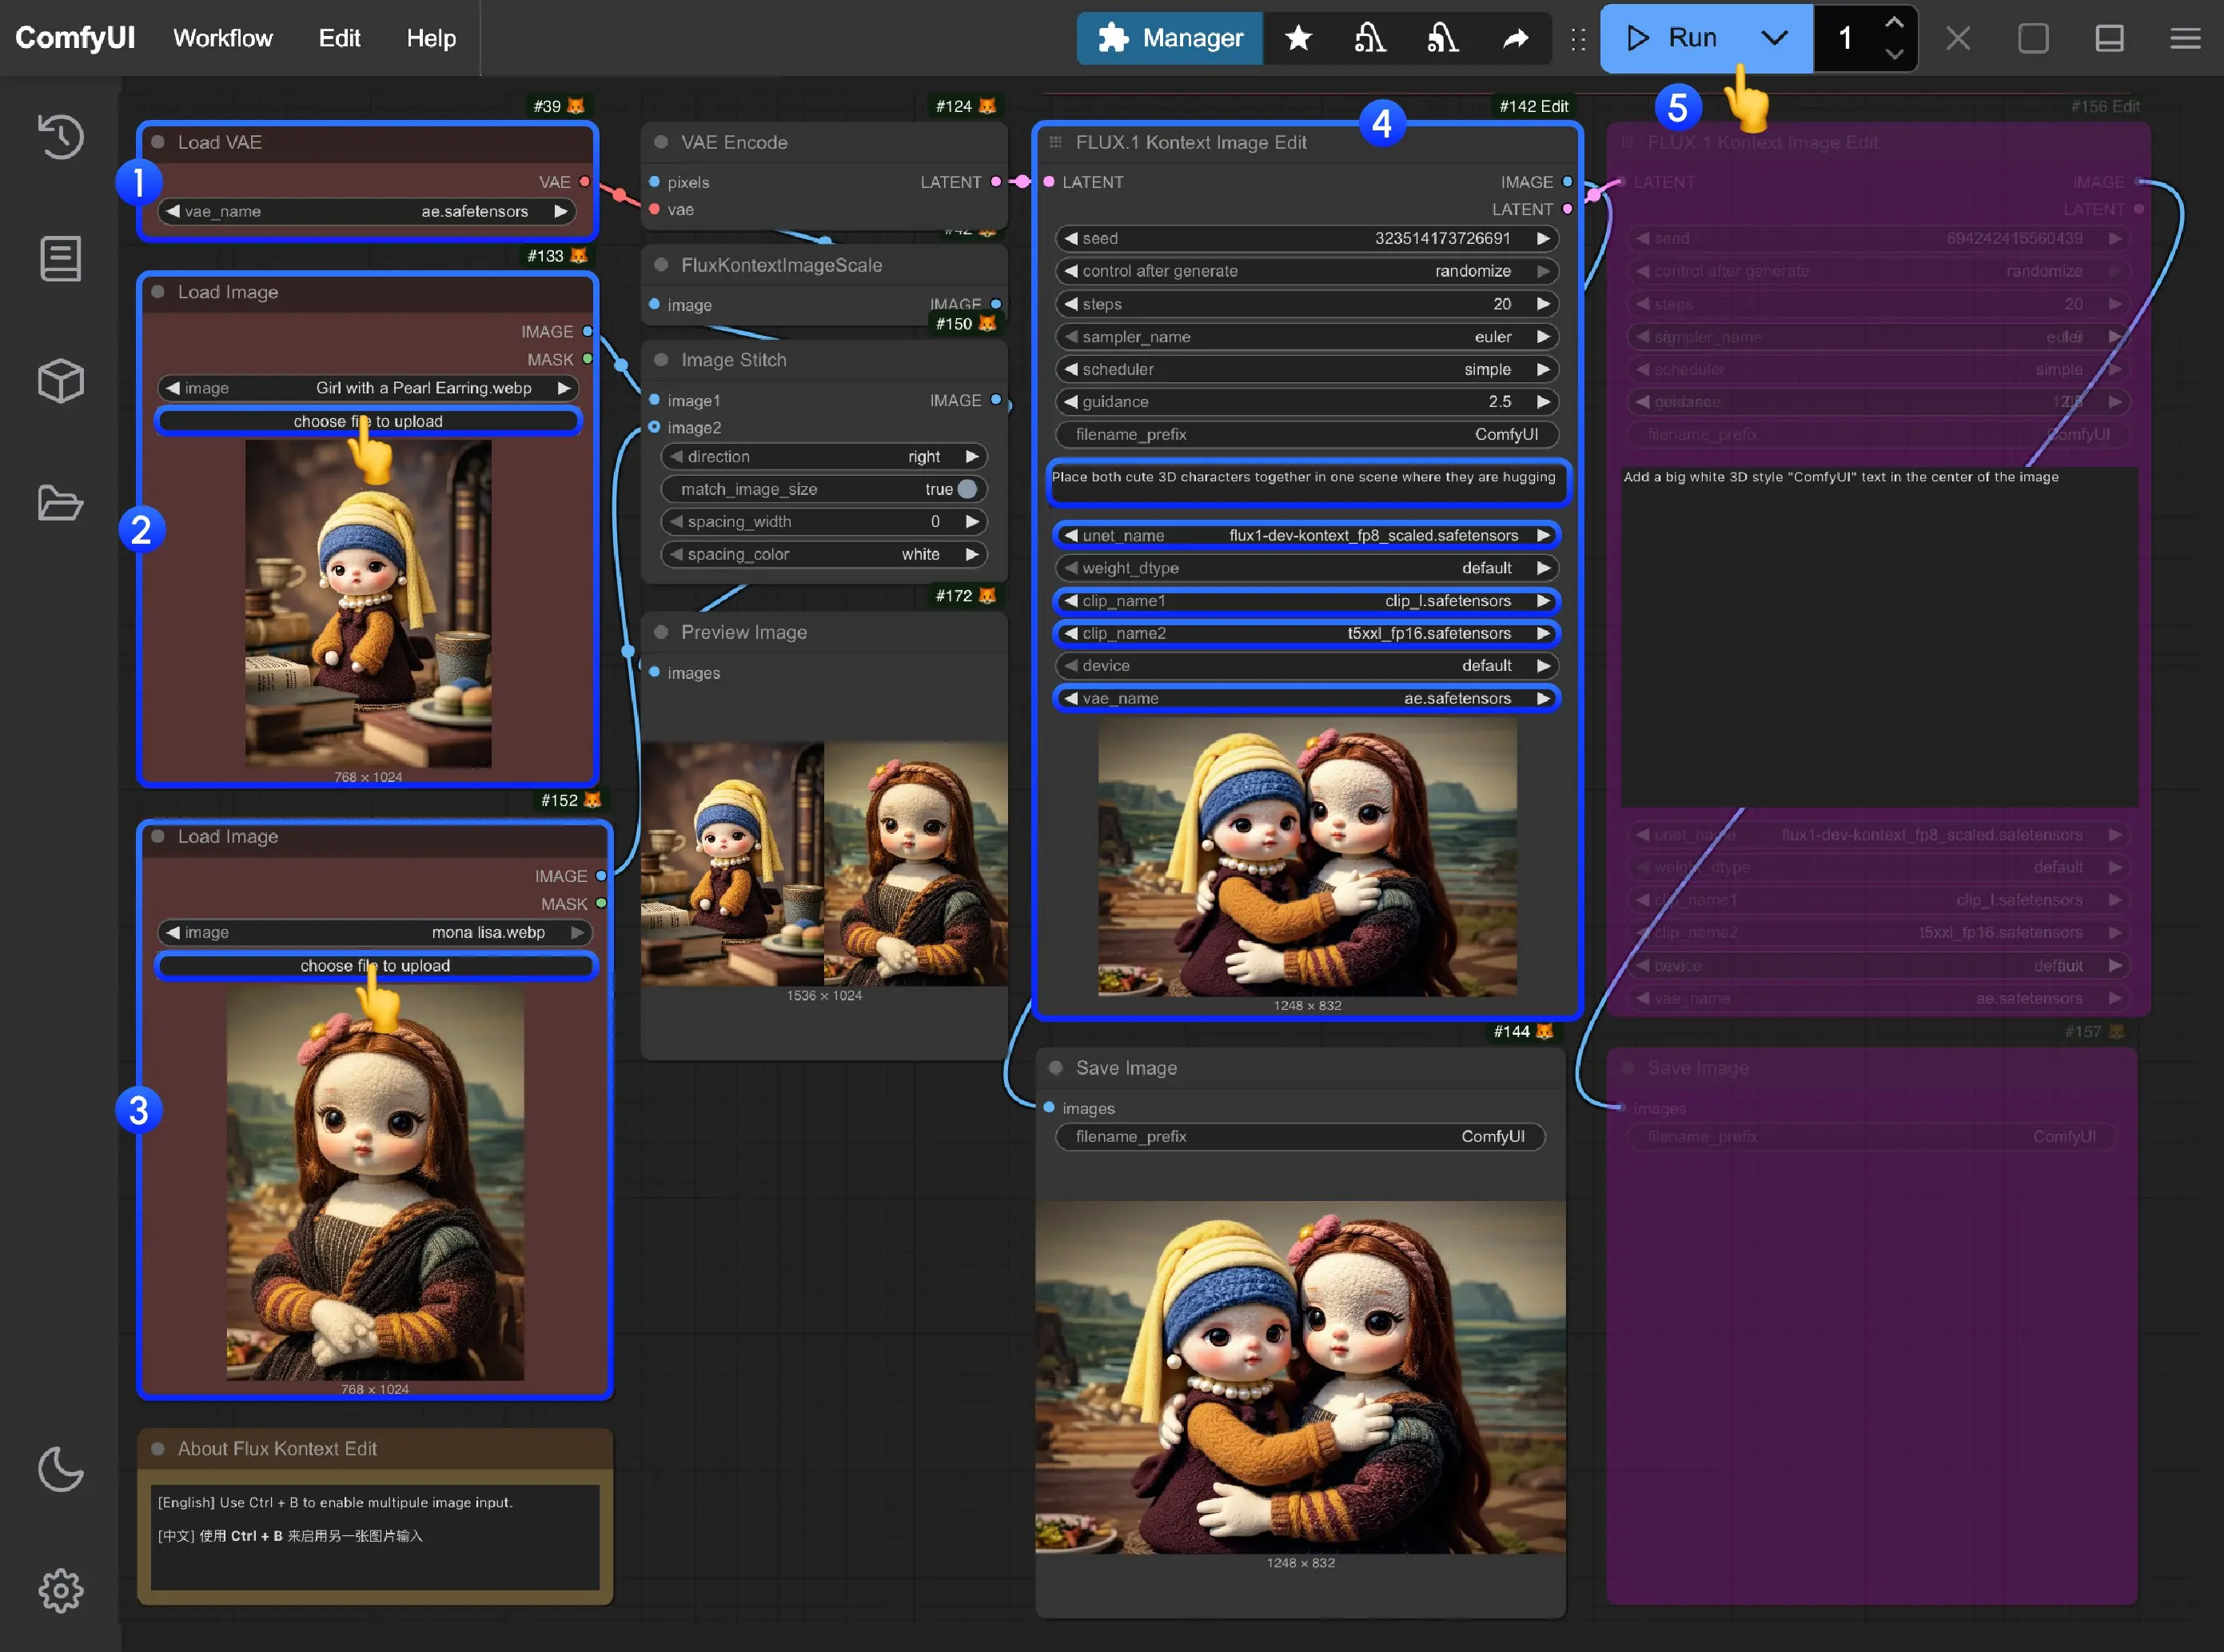Screen dimensions: 2224x1652
Task: Increase batch count with up arrow
Action: [x=1893, y=22]
